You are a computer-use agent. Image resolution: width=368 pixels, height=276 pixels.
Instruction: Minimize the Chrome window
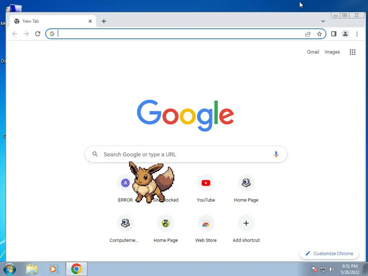coord(336,15)
